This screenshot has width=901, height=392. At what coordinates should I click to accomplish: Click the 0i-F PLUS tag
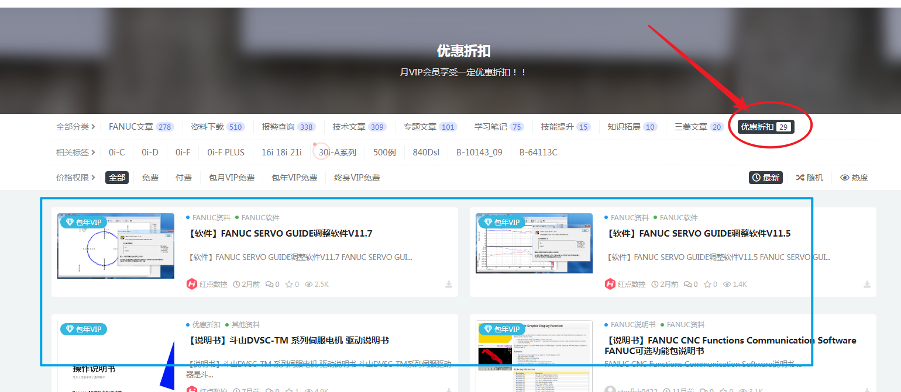[x=226, y=152]
